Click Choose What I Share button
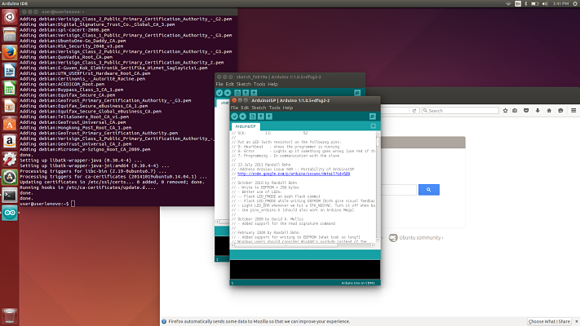Image resolution: width=580 pixels, height=326 pixels. click(549, 322)
